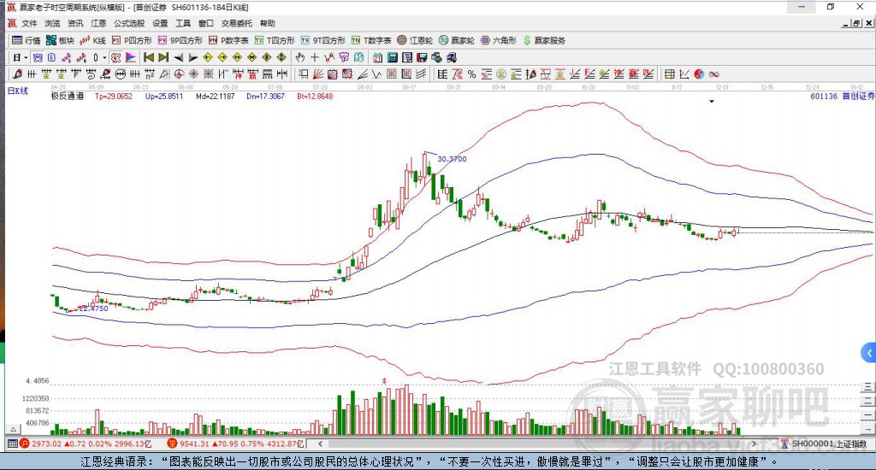This screenshot has width=876, height=470.
Task: Move chart right with black right arrow
Action: click(x=192, y=57)
